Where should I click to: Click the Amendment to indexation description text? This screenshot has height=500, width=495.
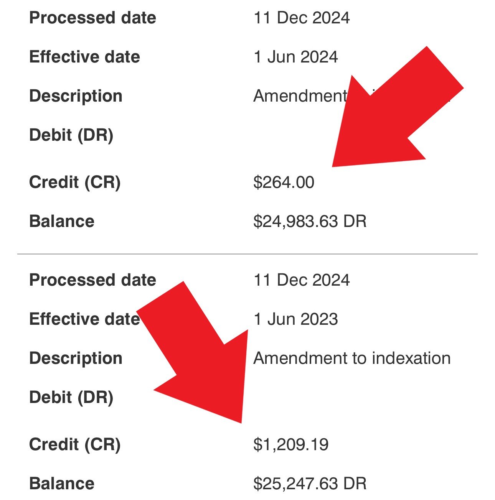click(x=352, y=358)
